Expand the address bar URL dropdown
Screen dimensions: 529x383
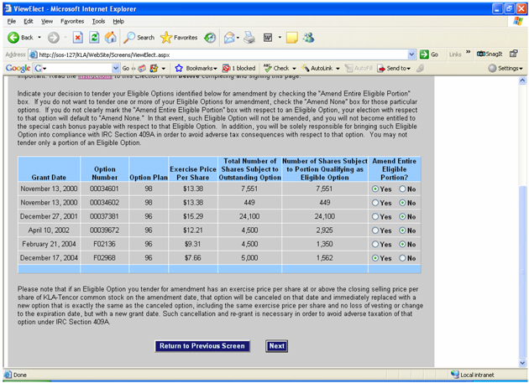pos(411,54)
